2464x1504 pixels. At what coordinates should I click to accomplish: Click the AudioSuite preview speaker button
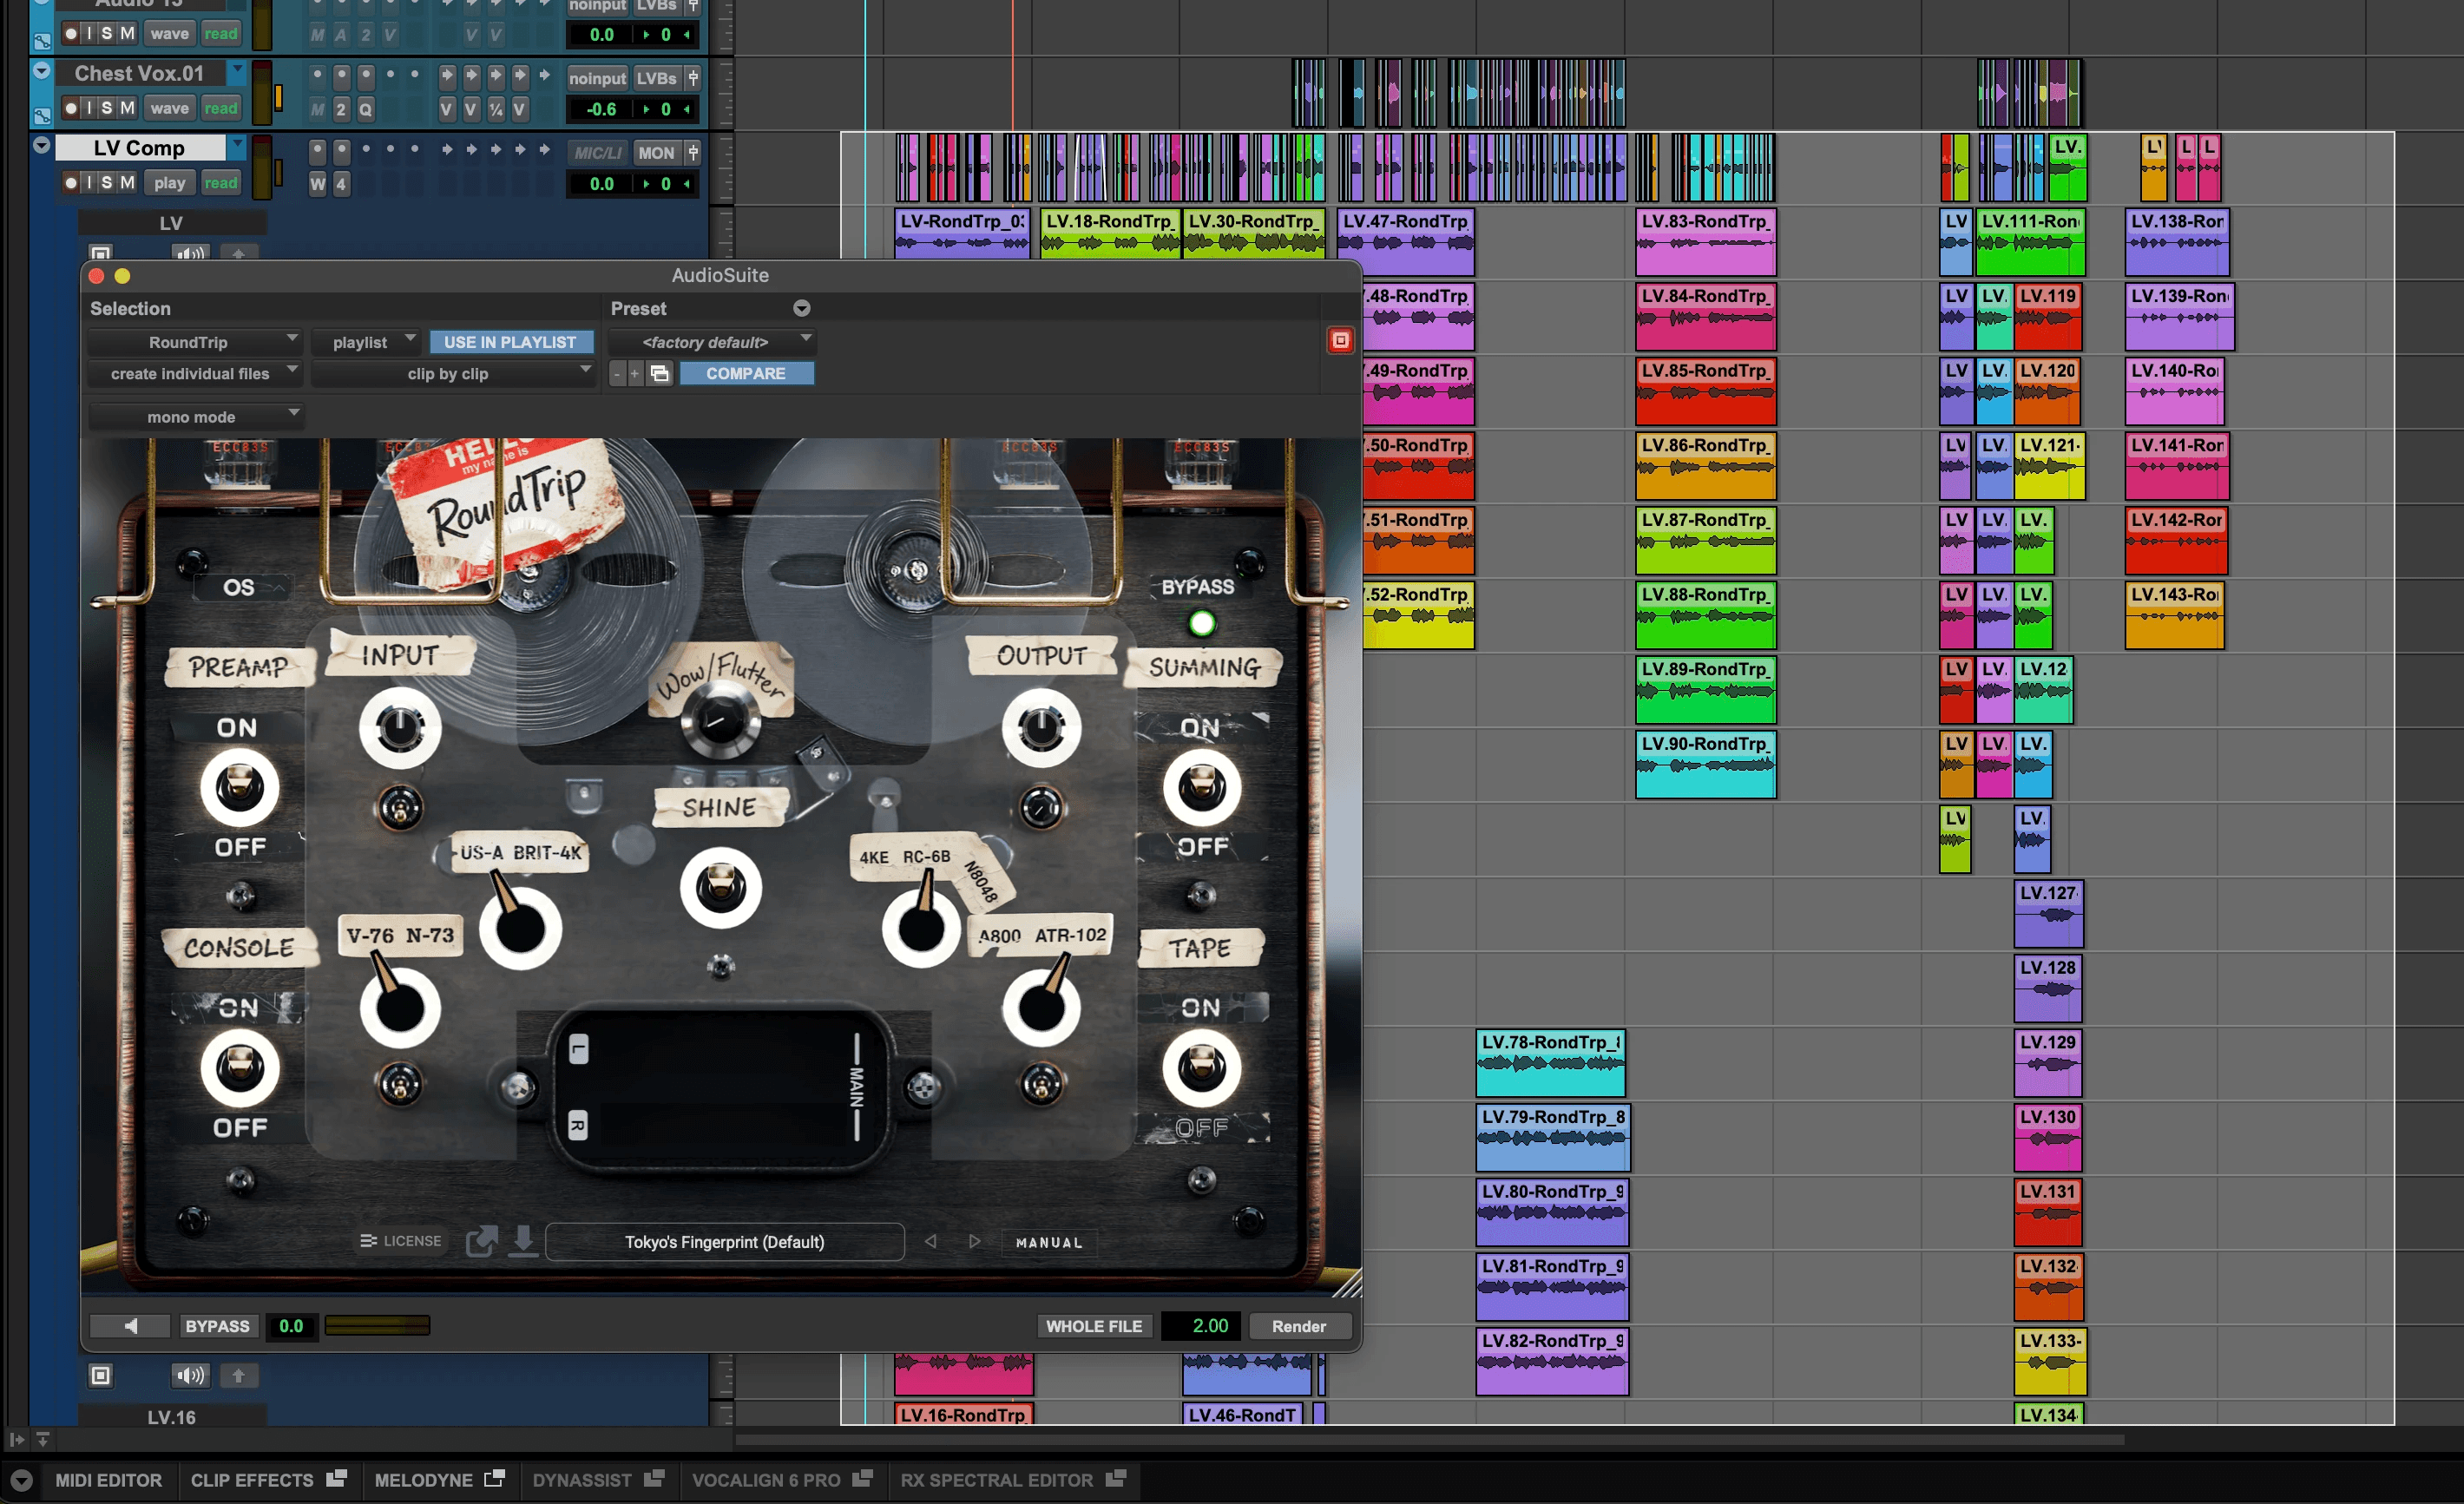[x=129, y=1326]
